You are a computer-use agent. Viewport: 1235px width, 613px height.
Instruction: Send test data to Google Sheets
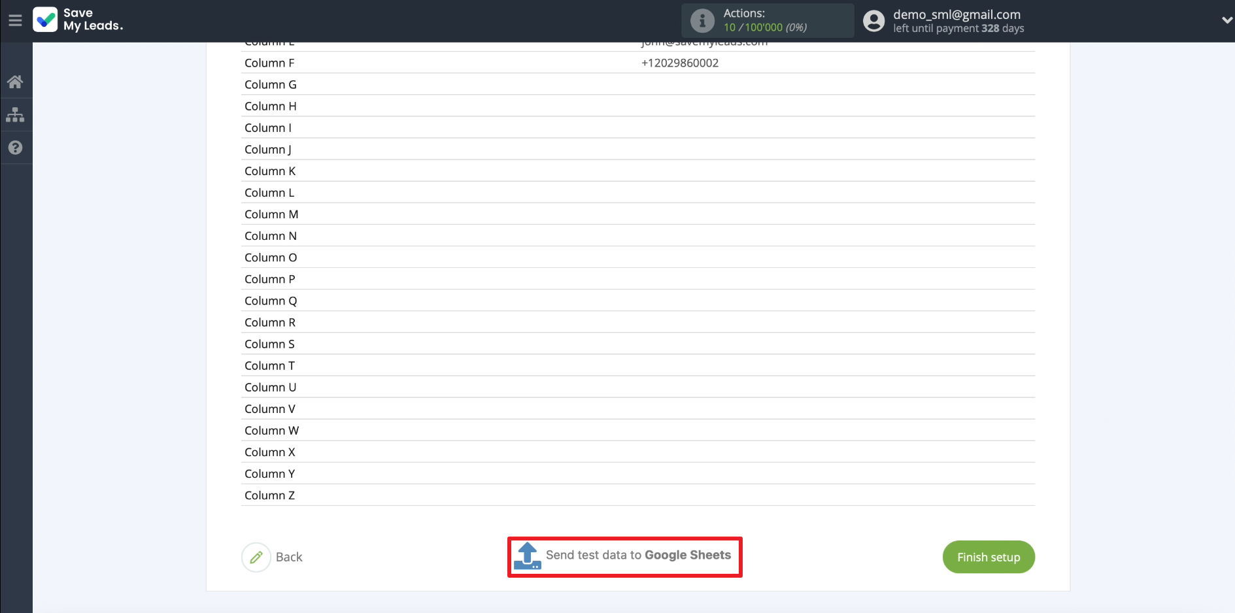coord(624,557)
